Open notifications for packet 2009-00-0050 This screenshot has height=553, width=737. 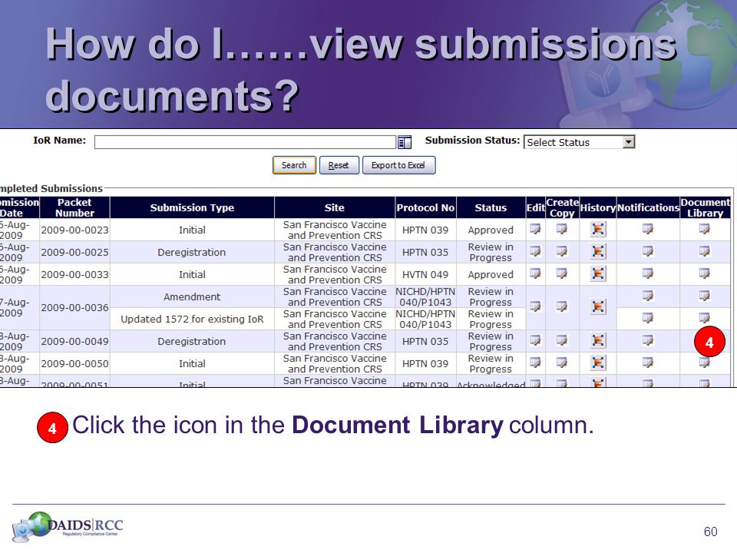click(648, 363)
